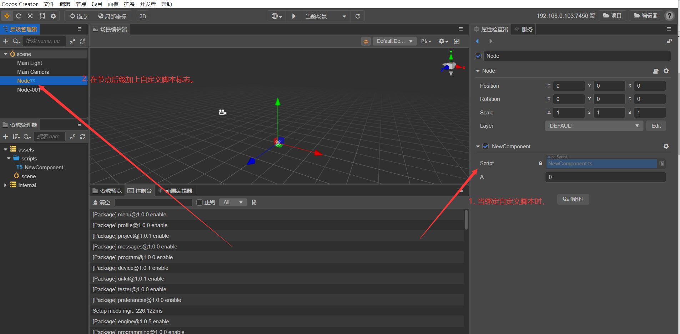Select the scale transform tool
This screenshot has height=334, width=680.
(x=30, y=16)
